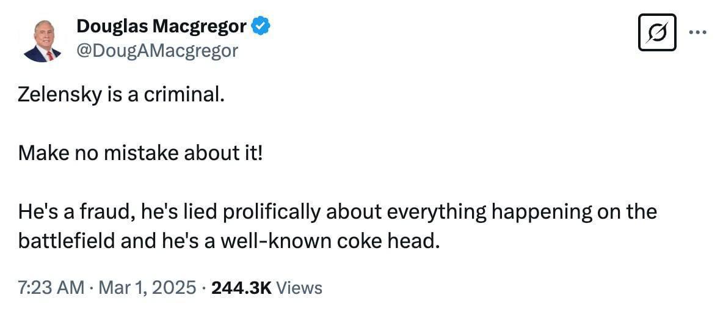Viewport: 723px width, 314px height.
Task: Click the 7:23 AM timestamp
Action: click(51, 287)
